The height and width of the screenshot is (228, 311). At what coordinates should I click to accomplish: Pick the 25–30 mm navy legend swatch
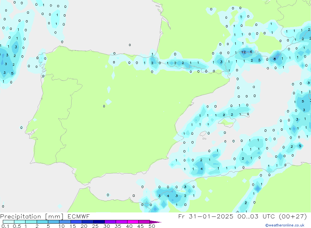[99, 222]
